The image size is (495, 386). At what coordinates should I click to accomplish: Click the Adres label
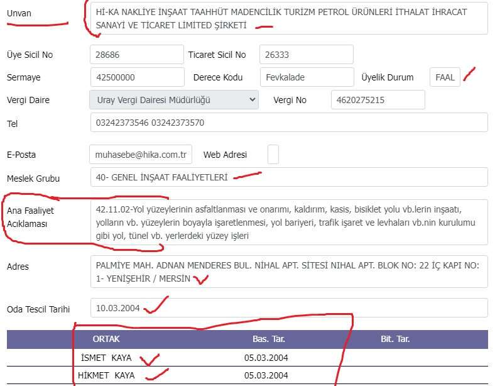click(18, 267)
